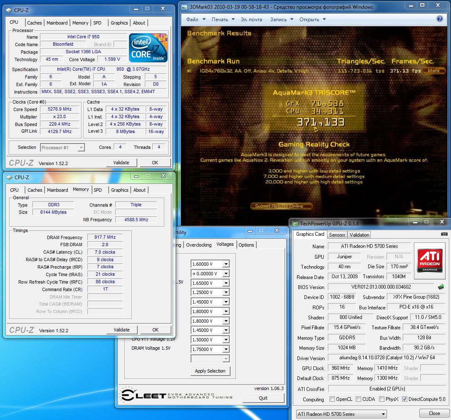
Task: Switch to Sensors tab in GPU-Z
Action: [x=337, y=235]
